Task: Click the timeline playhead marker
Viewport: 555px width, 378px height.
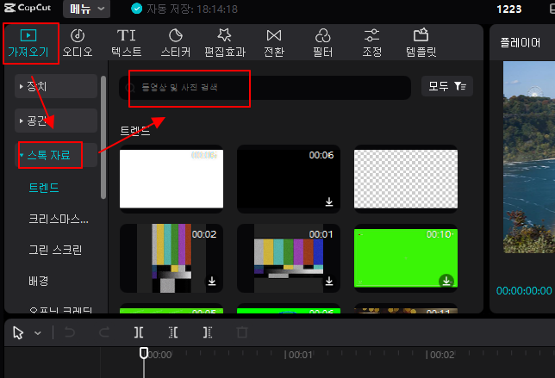Action: pyautogui.click(x=144, y=353)
